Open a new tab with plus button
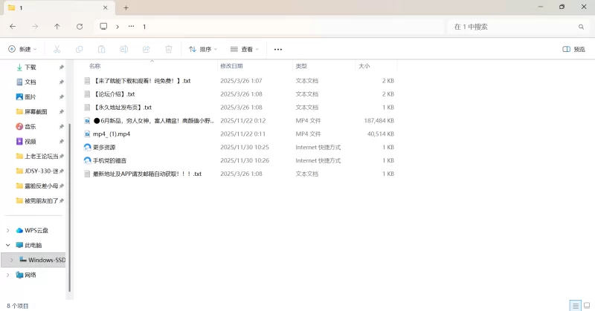This screenshot has width=595, height=311. click(126, 7)
